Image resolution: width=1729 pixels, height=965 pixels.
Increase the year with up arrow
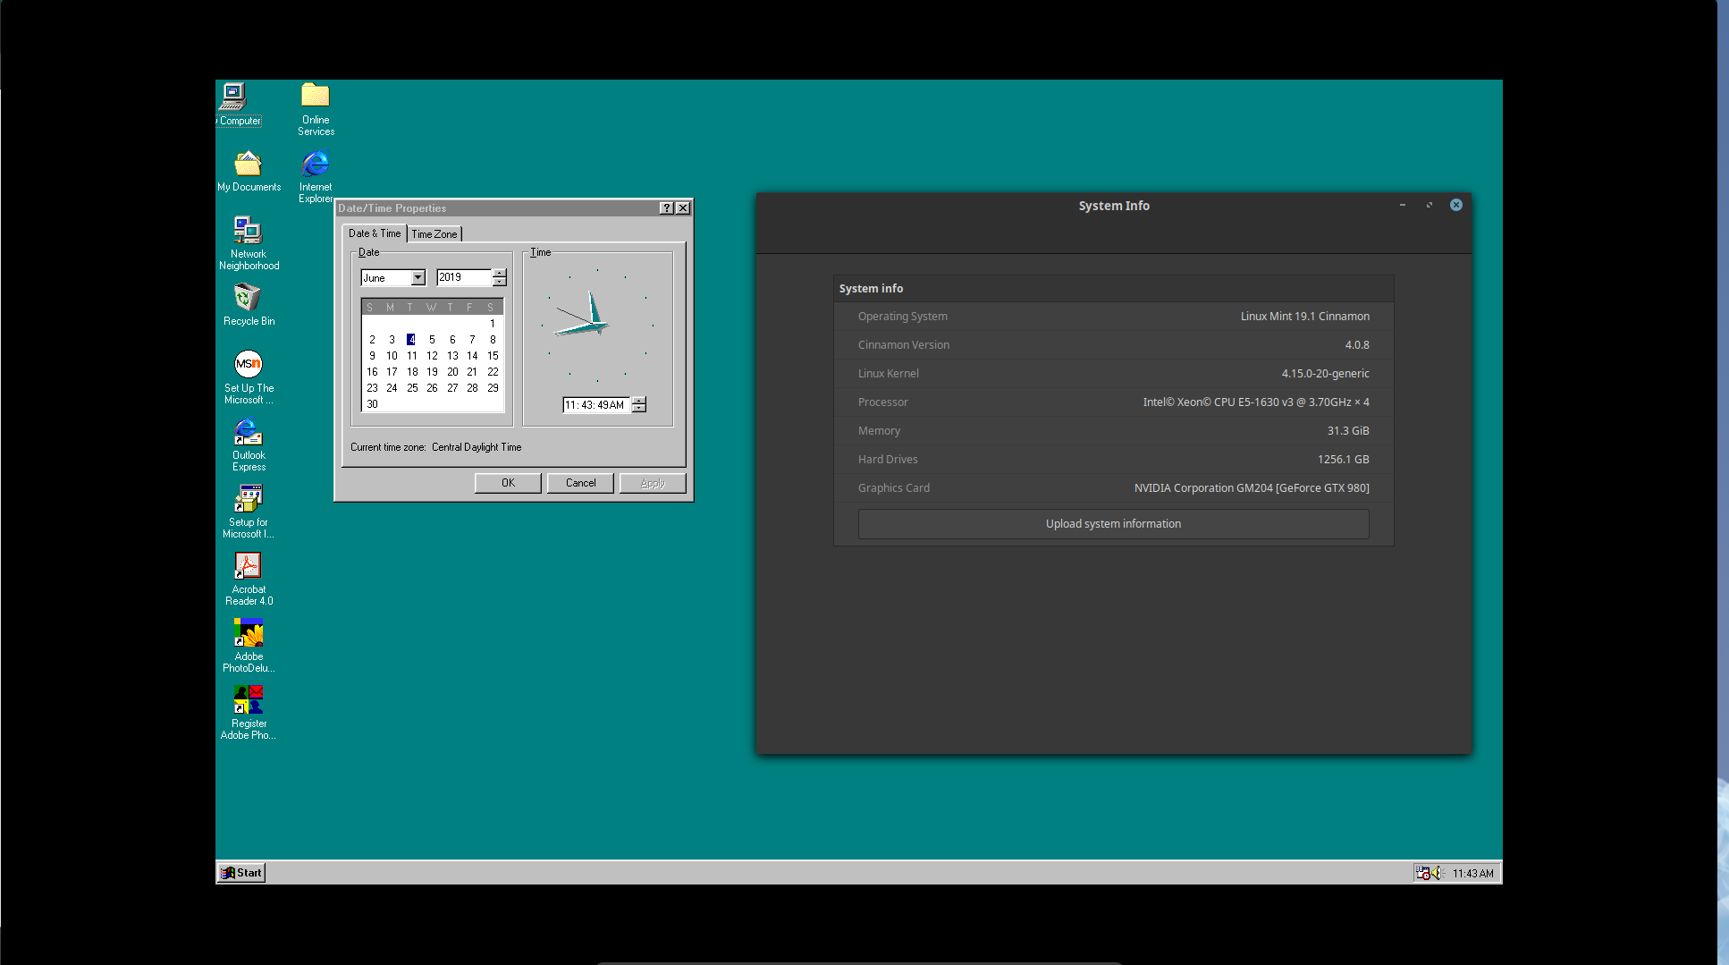coord(500,274)
